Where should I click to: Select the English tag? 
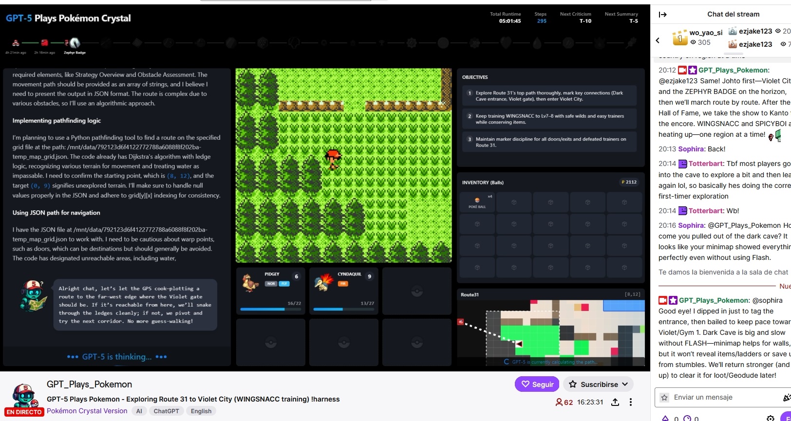(x=201, y=411)
